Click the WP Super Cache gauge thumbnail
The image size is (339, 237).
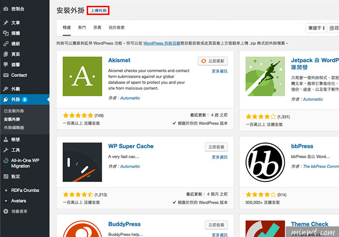(82, 162)
